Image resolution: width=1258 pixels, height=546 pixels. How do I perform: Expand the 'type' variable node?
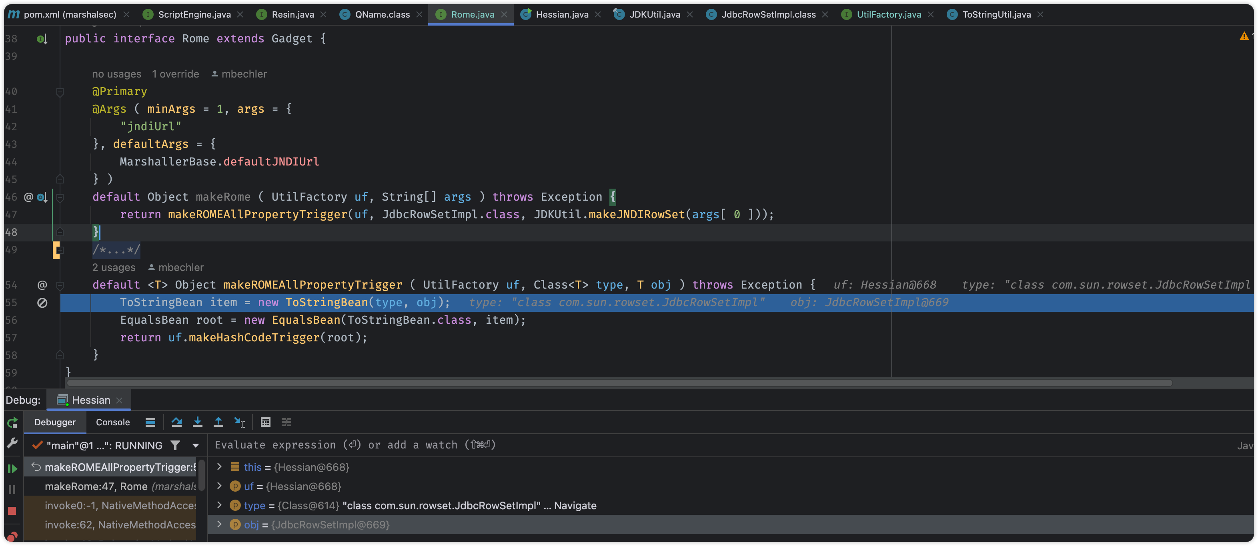[219, 505]
